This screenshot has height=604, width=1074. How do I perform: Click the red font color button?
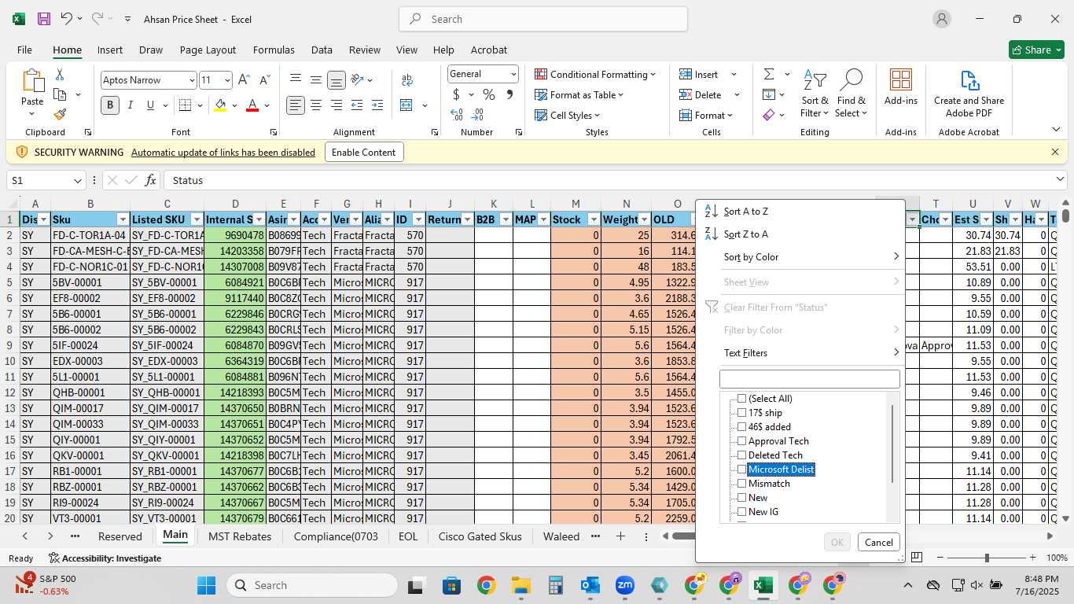click(252, 105)
